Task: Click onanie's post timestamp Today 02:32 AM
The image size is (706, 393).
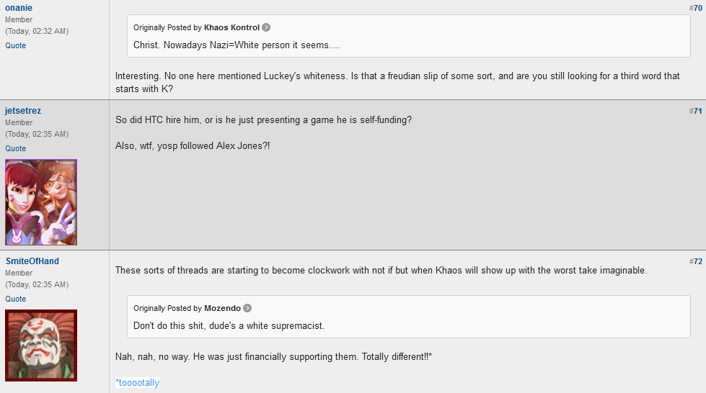Action: tap(37, 31)
